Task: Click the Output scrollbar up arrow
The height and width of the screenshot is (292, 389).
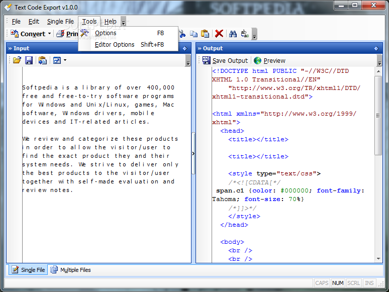Action: pyautogui.click(x=378, y=71)
